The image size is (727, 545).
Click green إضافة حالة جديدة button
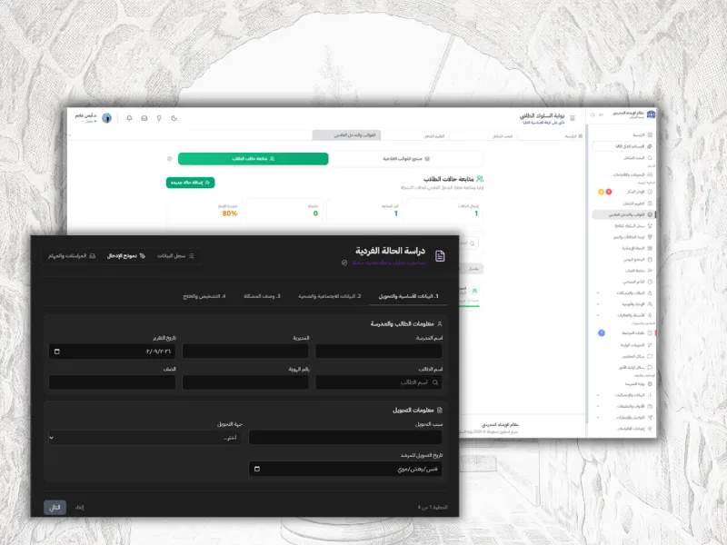tap(190, 183)
